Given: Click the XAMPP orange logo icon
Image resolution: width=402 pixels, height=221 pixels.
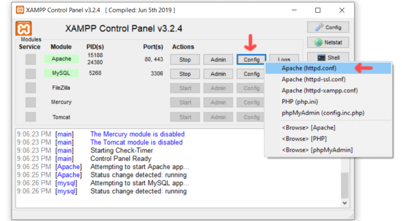Looking at the screenshot, I should pos(23,29).
